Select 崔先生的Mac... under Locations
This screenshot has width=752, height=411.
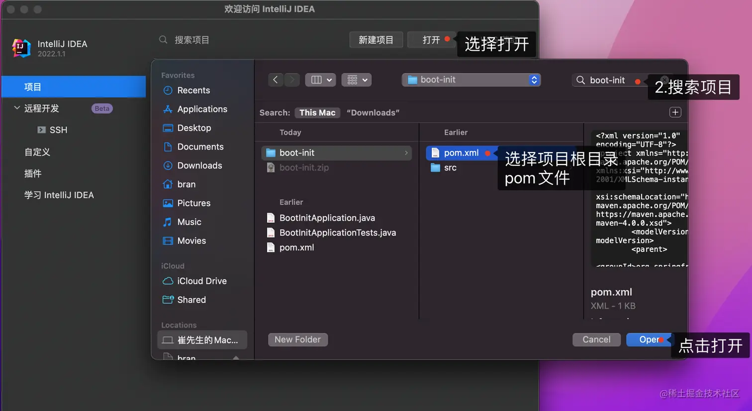[x=202, y=340]
